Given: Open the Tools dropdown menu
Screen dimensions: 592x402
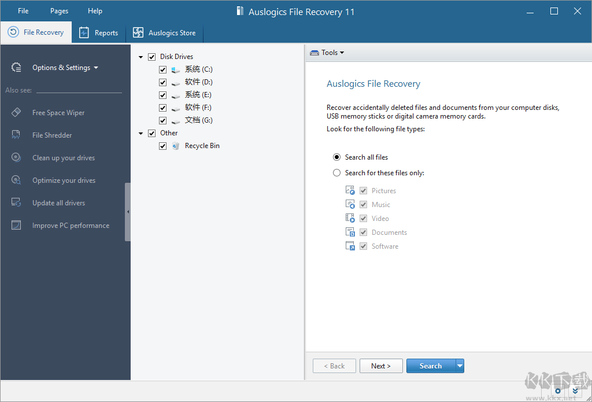Looking at the screenshot, I should coord(327,53).
